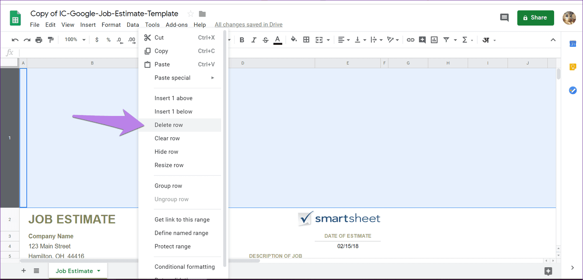The height and width of the screenshot is (280, 583).
Task: Open the fill color bucket
Action: tap(294, 40)
